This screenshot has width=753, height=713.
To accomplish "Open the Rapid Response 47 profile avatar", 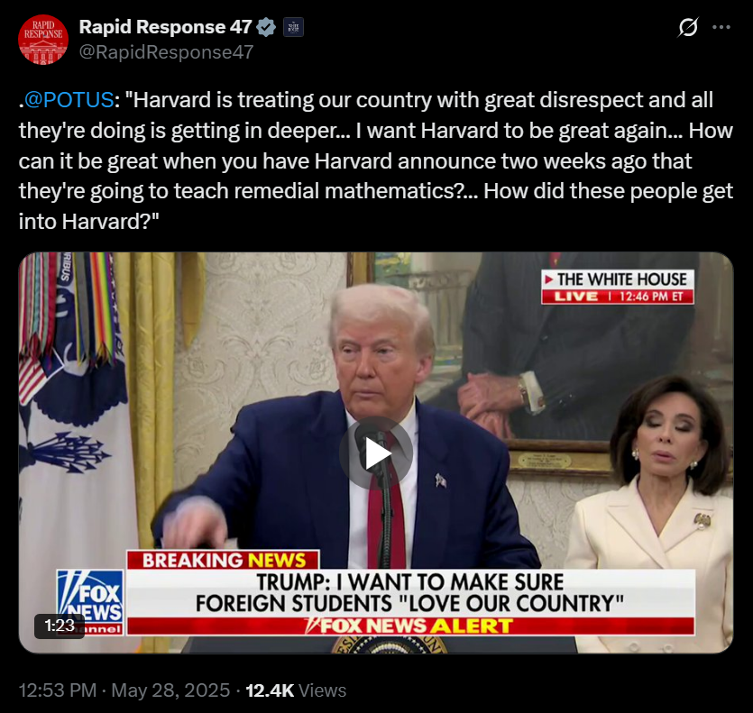I will [x=43, y=40].
